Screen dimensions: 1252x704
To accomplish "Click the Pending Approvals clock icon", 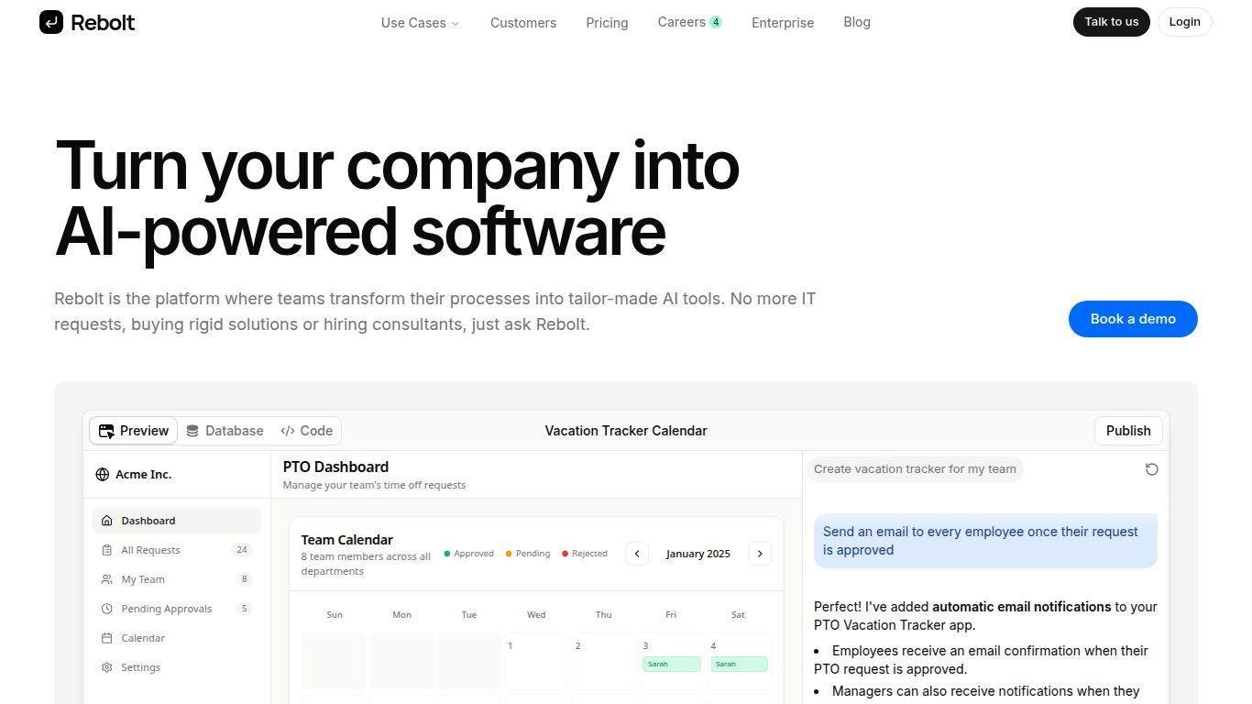I will (107, 609).
